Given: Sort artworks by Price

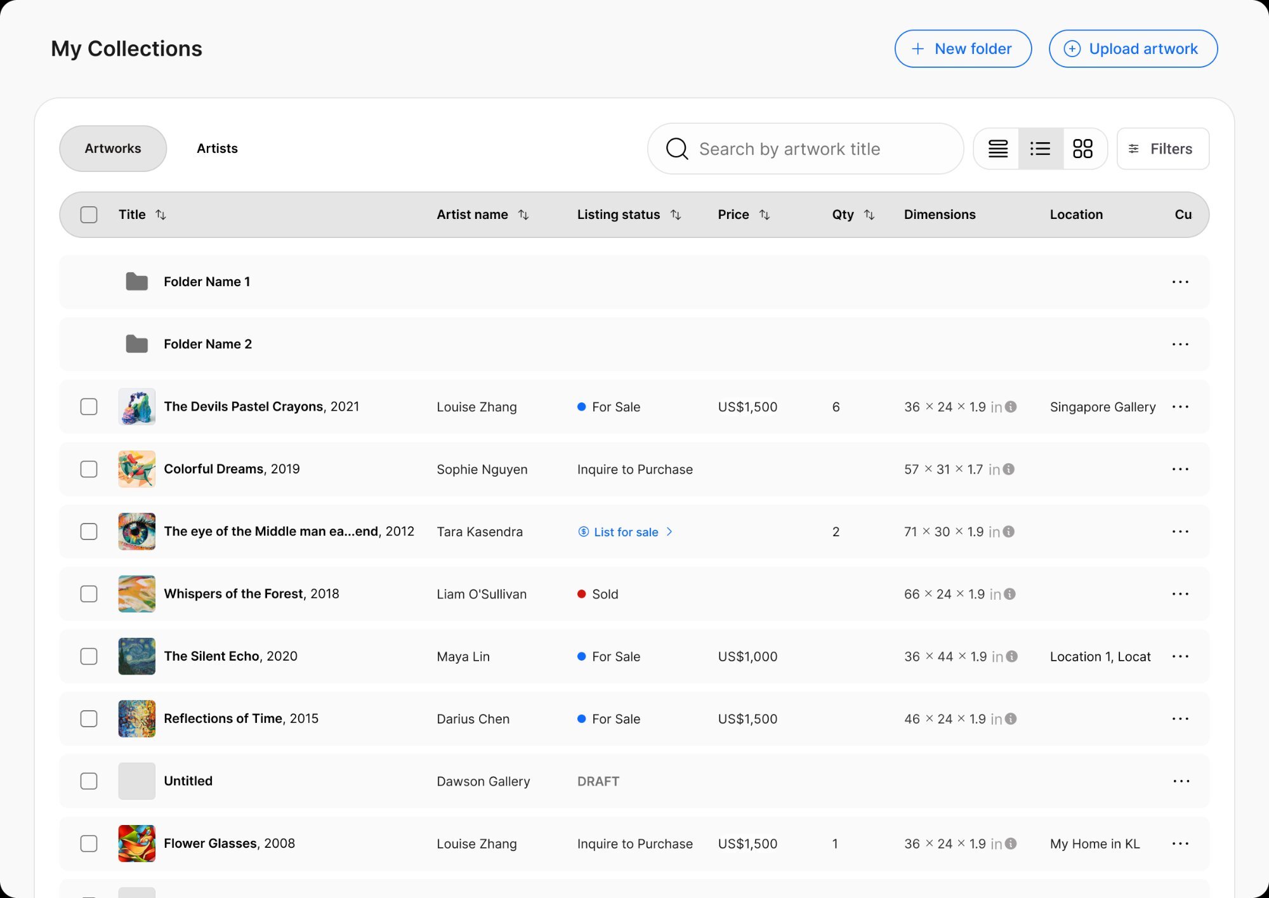Looking at the screenshot, I should [765, 215].
